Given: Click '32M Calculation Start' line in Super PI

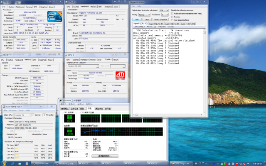Looking at the screenshot, I should (x=163, y=30).
